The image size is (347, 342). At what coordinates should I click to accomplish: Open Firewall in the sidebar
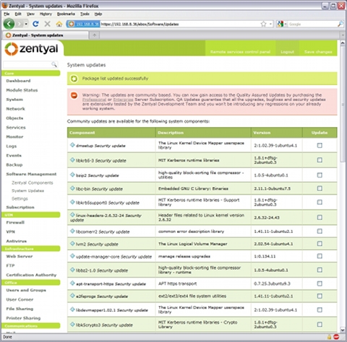15,222
